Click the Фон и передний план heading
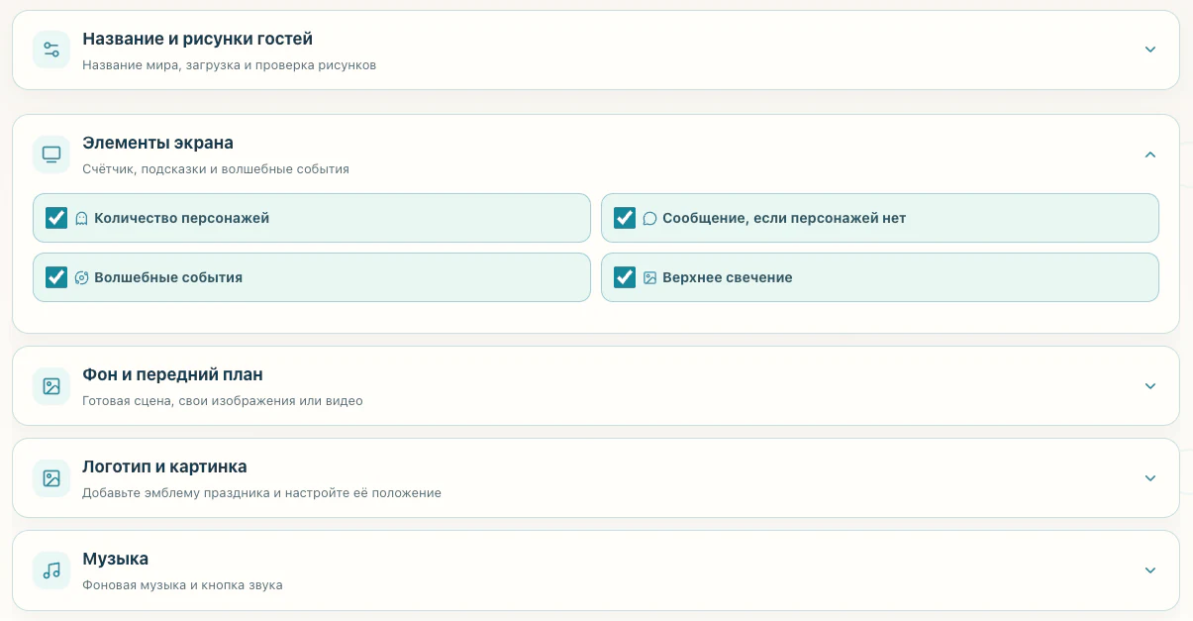The height and width of the screenshot is (621, 1193). pyautogui.click(x=173, y=375)
